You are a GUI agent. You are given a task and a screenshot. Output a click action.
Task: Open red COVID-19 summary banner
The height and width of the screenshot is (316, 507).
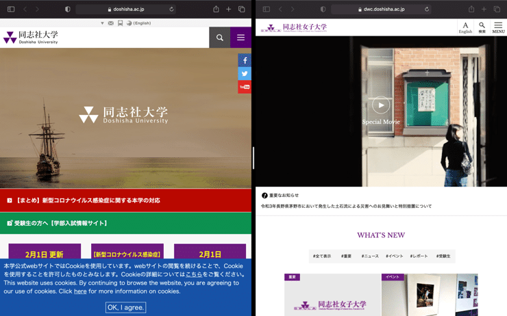pyautogui.click(x=125, y=200)
